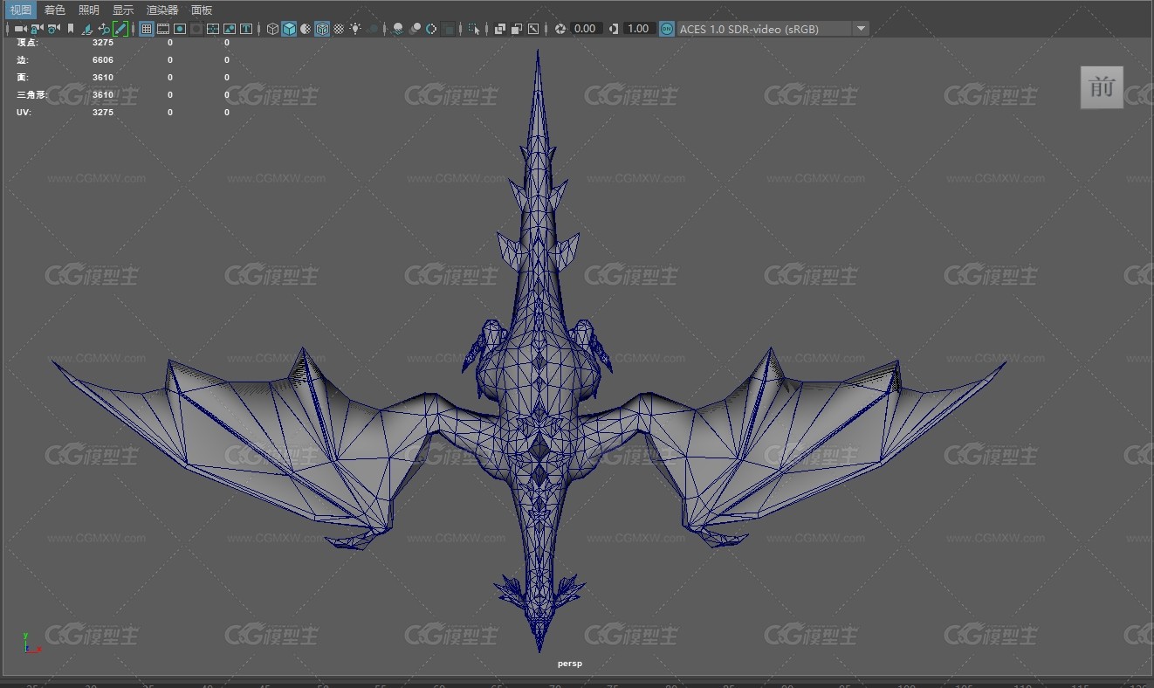The width and height of the screenshot is (1154, 688).
Task: Click the persp camera label
Action: (570, 664)
